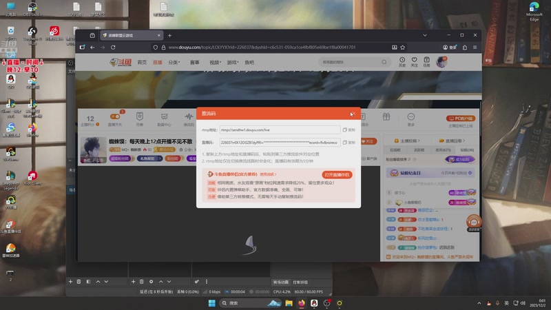Go back in Firefox
The image size is (551, 310).
pyautogui.click(x=92, y=47)
